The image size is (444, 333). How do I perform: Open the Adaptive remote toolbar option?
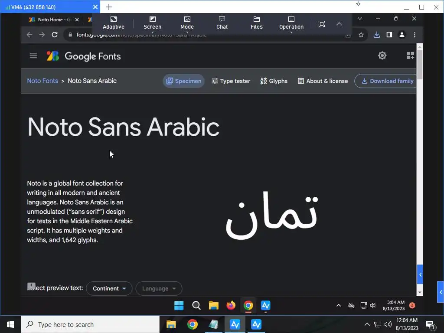point(114,23)
